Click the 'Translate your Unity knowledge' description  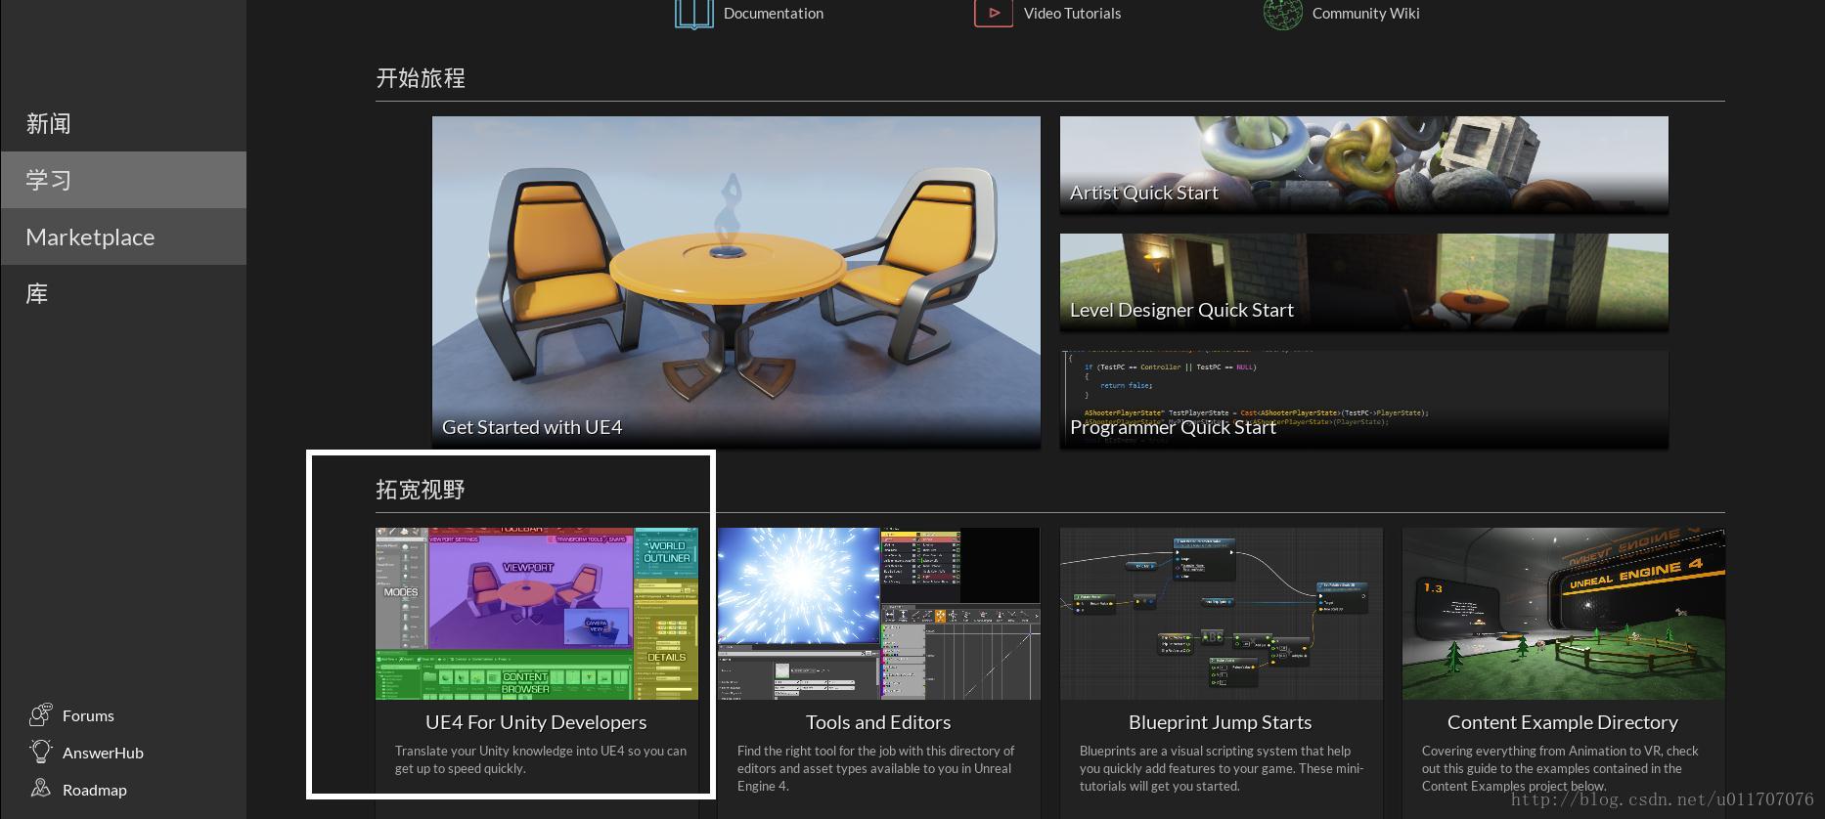541,759
